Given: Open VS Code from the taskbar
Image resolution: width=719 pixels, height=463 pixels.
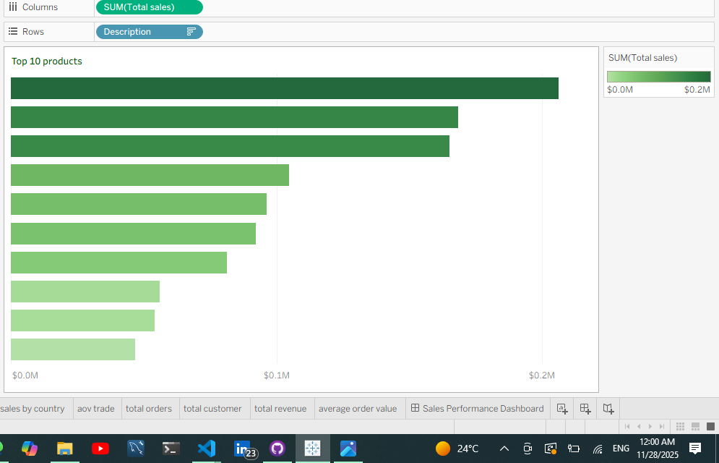Looking at the screenshot, I should point(207,449).
